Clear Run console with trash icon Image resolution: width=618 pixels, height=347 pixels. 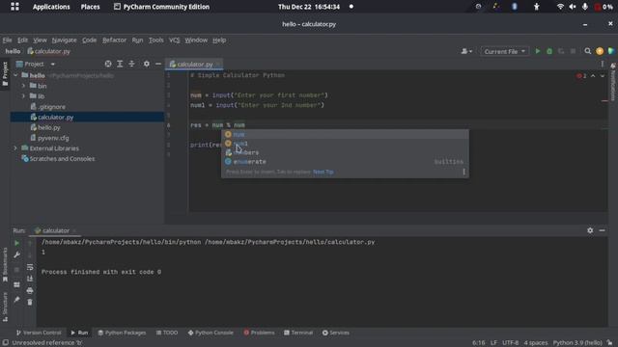[x=30, y=302]
